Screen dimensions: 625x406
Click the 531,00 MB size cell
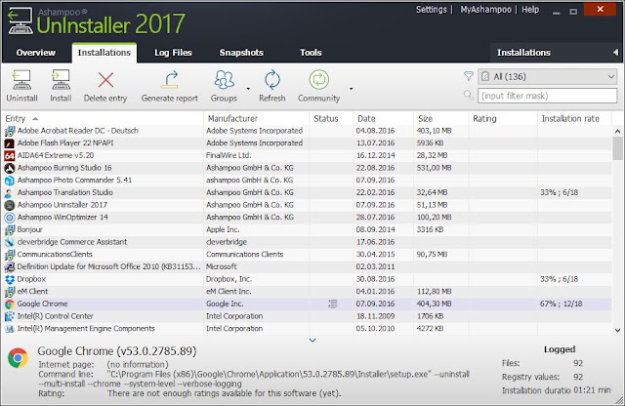(434, 168)
